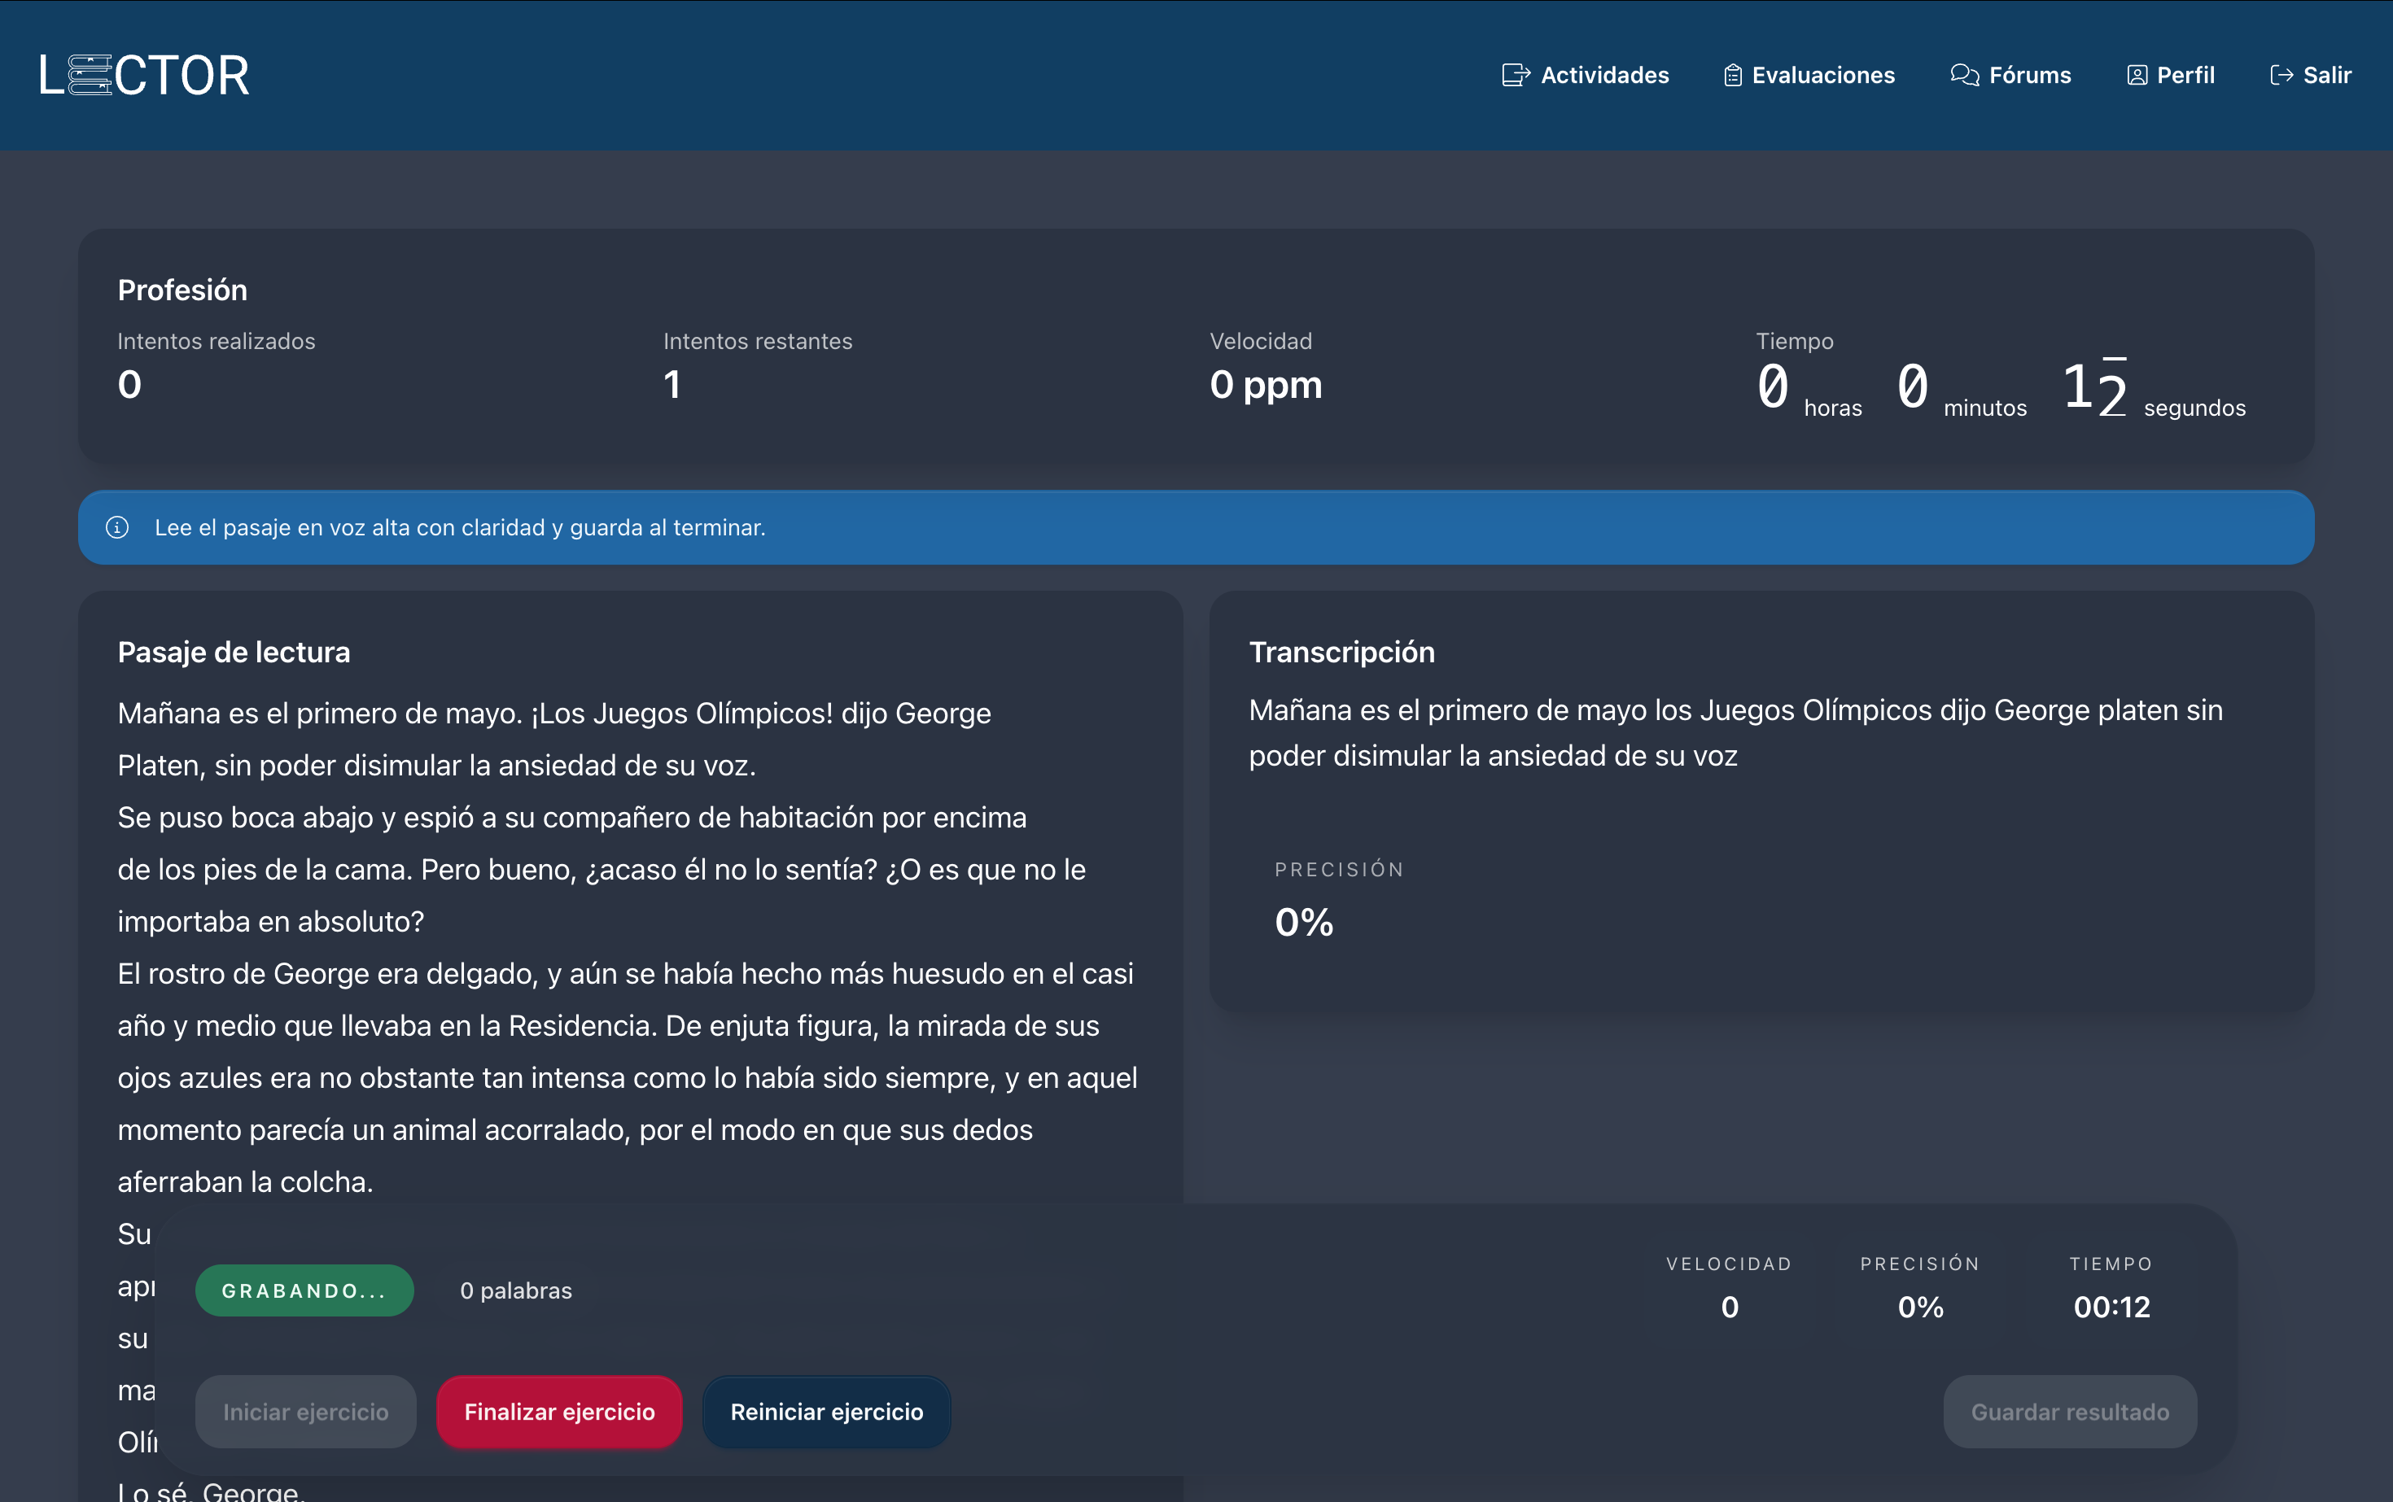Click the Transcripción heading

[1341, 652]
